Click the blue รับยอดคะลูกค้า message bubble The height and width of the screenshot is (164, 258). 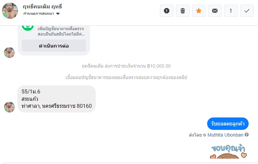tap(228, 124)
